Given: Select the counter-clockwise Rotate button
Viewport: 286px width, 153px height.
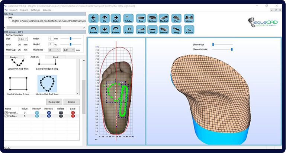Looking at the screenshot, I should 93,30.
